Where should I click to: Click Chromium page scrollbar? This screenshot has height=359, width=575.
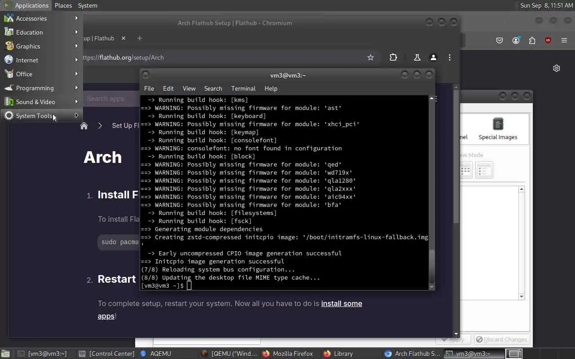coord(456,157)
